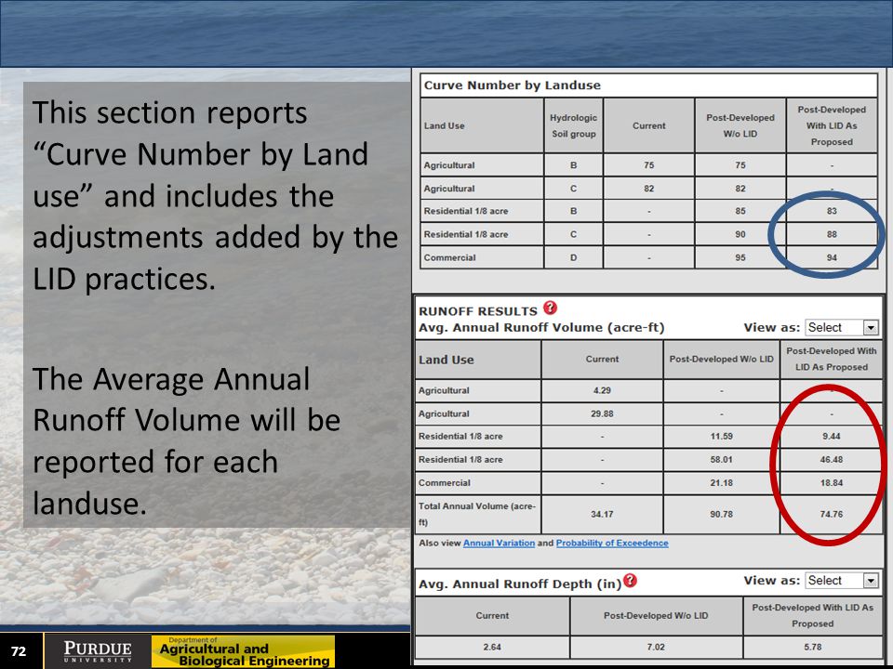Click the Current header in Curve Number table

(x=648, y=125)
